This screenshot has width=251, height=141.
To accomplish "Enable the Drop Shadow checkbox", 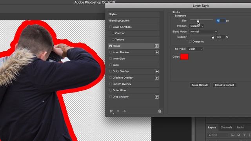I will [x=111, y=97].
